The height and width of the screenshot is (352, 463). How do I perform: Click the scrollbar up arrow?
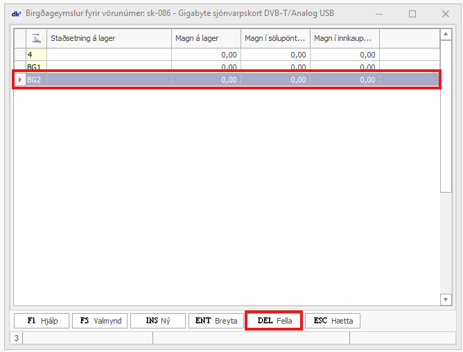pos(446,35)
